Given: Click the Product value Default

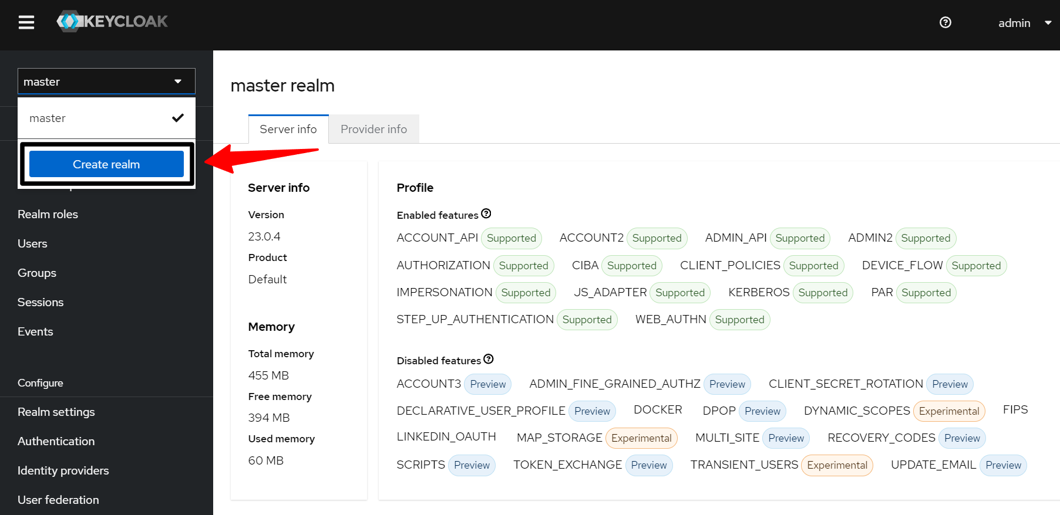Looking at the screenshot, I should pos(267,279).
